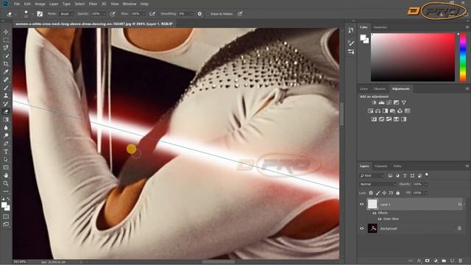Toggle Outer Glow effect visibility
Viewport: 471px width, 265px height.
[380, 219]
